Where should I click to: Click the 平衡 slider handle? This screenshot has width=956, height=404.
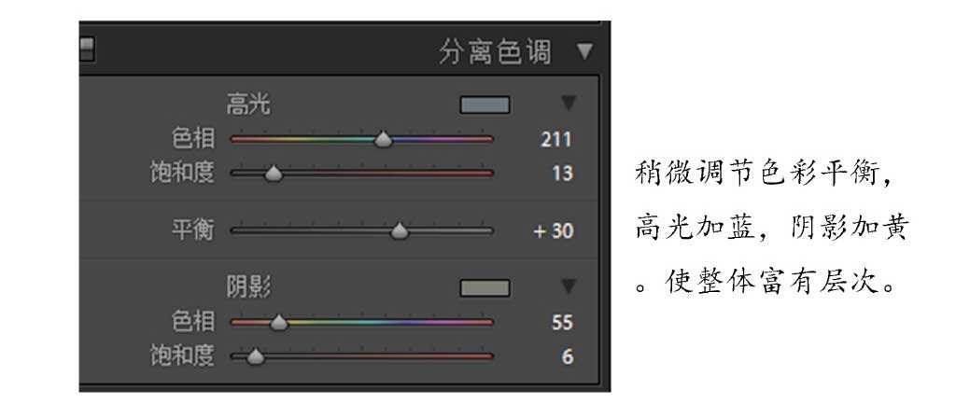(x=400, y=231)
